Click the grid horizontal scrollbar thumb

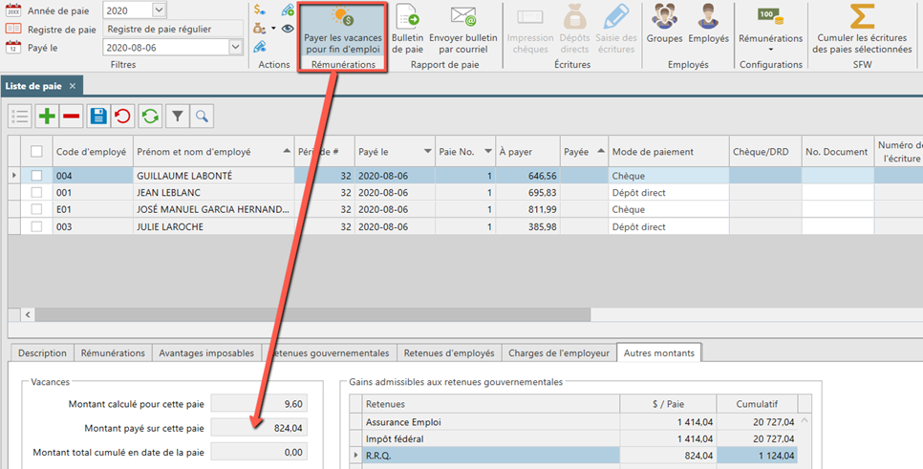click(x=312, y=315)
